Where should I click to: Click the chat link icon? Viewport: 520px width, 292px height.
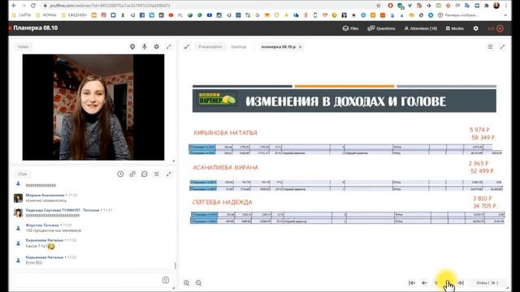[132, 174]
